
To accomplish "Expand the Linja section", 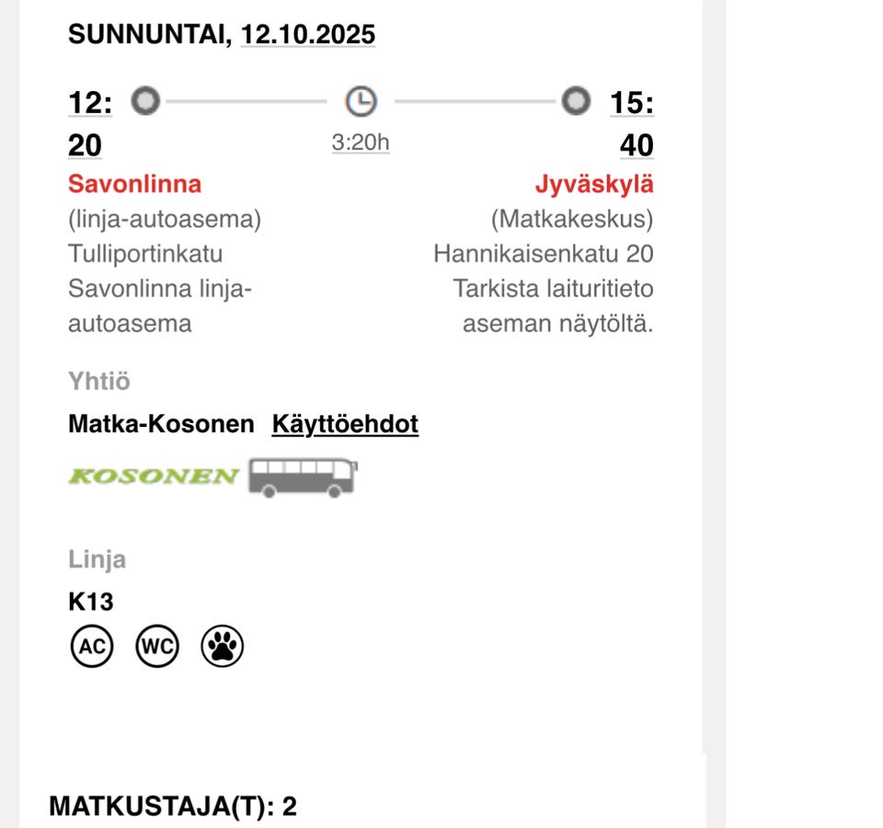I will coord(97,558).
